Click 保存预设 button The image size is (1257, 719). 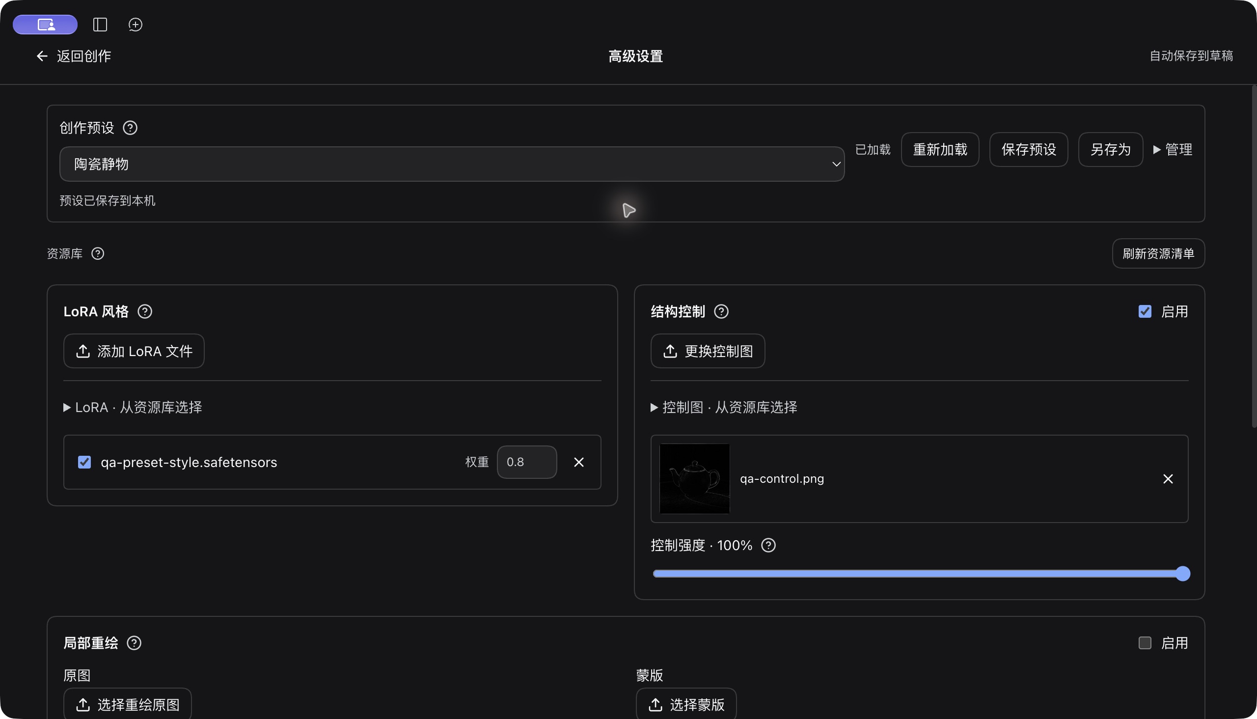coord(1029,150)
